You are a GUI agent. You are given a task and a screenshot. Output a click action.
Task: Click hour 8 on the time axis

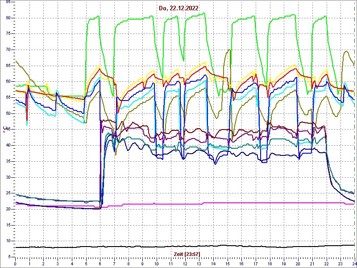129,264
